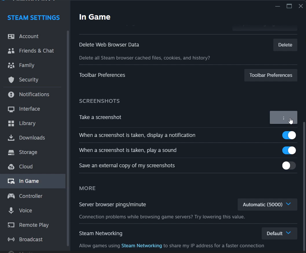Go to the Storage settings section
Image resolution: width=306 pixels, height=253 pixels.
[28, 152]
